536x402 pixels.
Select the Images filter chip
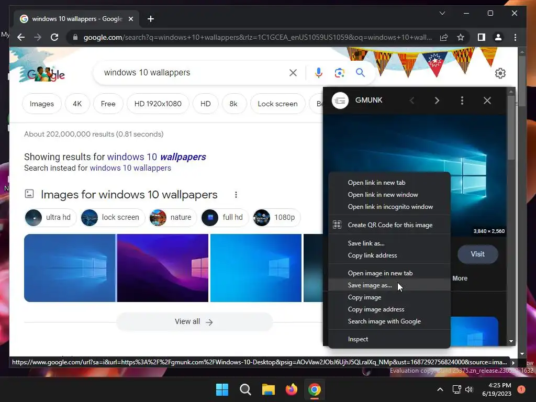(x=42, y=104)
